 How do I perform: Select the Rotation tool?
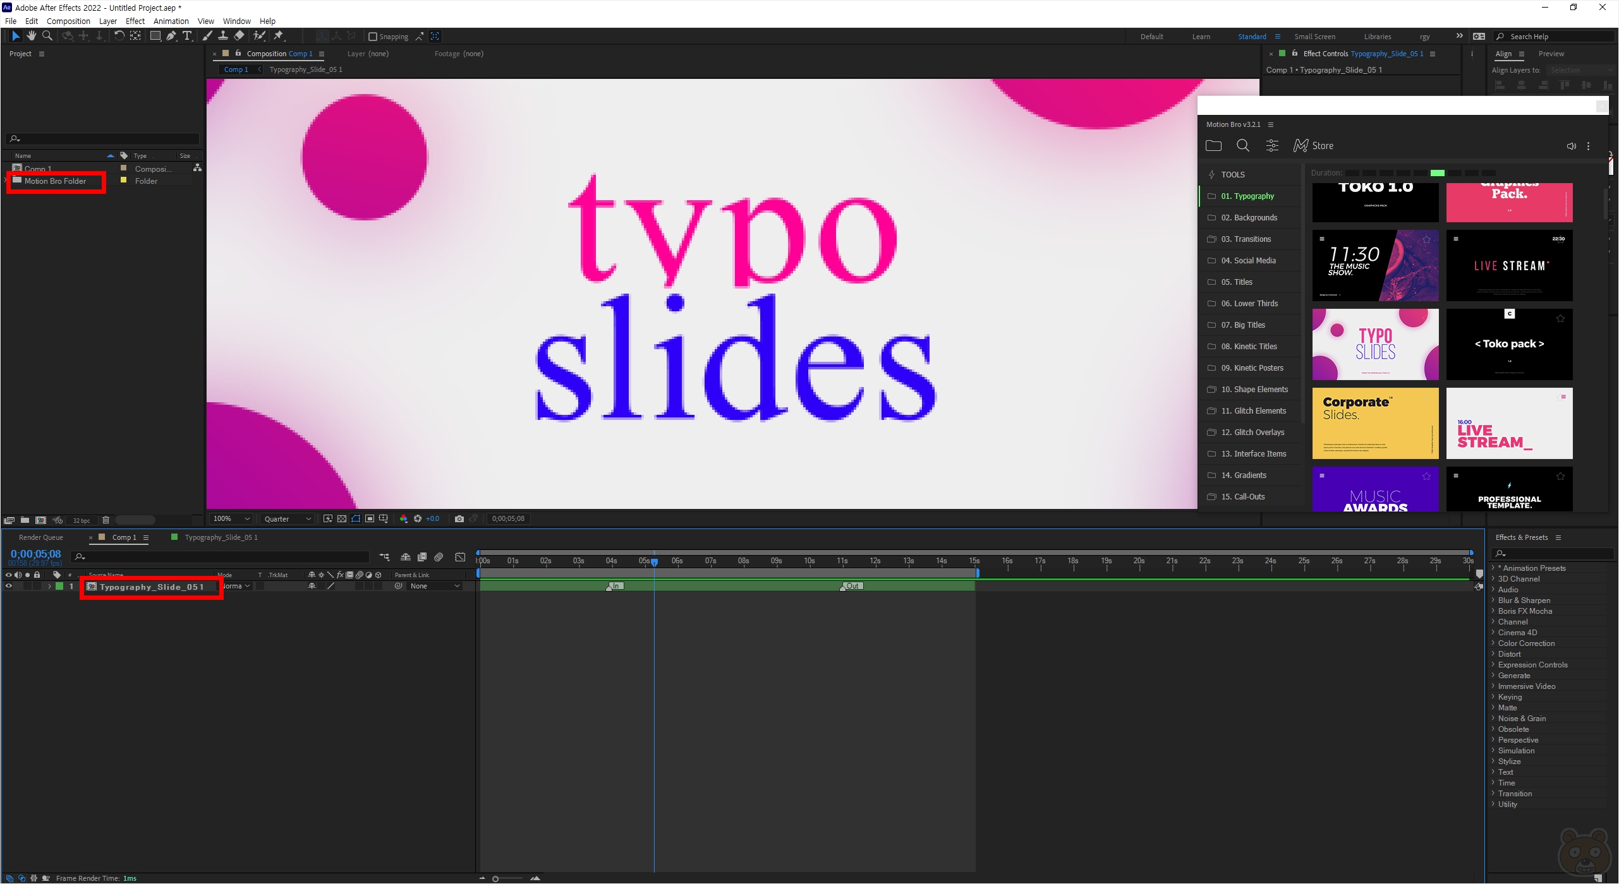119,36
